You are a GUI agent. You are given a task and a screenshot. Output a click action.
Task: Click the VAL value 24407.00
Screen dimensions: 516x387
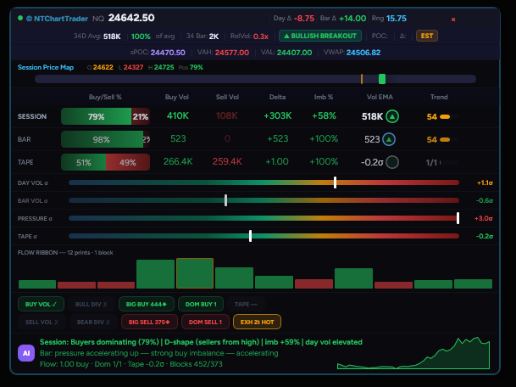pyautogui.click(x=295, y=53)
